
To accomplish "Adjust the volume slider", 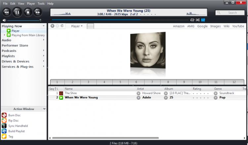I will 24,20.
